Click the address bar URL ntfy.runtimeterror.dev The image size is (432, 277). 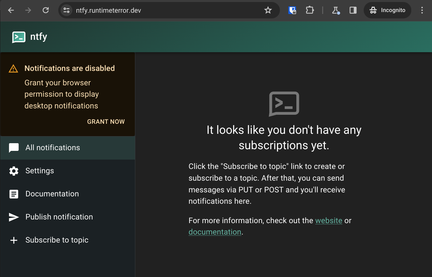[x=109, y=10]
